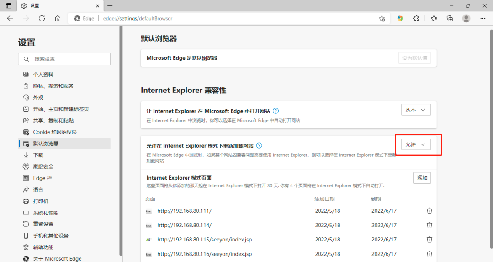Viewport: 493px width, 262px height.
Task: Open the user profile avatar
Action: [466, 19]
